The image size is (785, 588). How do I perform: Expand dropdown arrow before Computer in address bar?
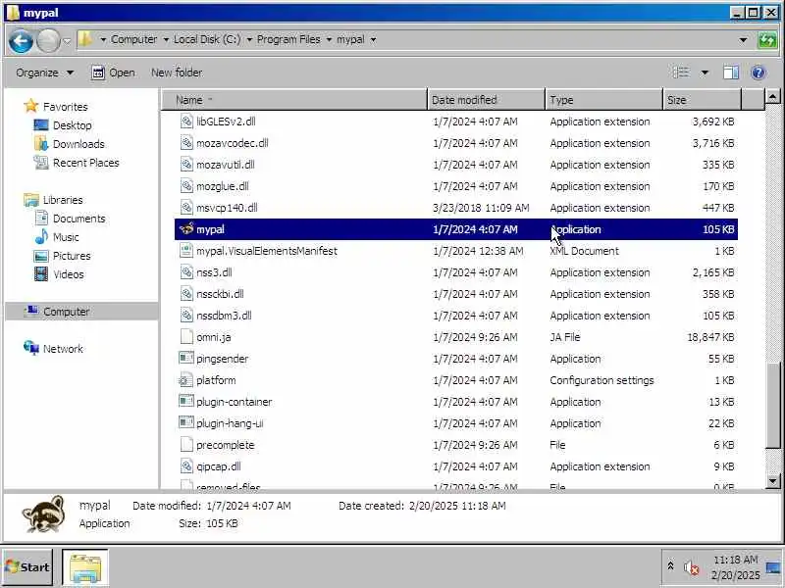103,39
